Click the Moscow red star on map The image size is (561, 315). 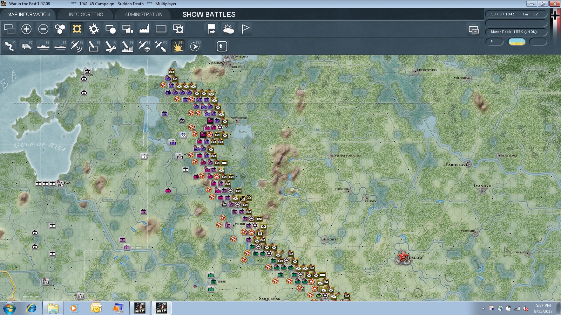403,257
